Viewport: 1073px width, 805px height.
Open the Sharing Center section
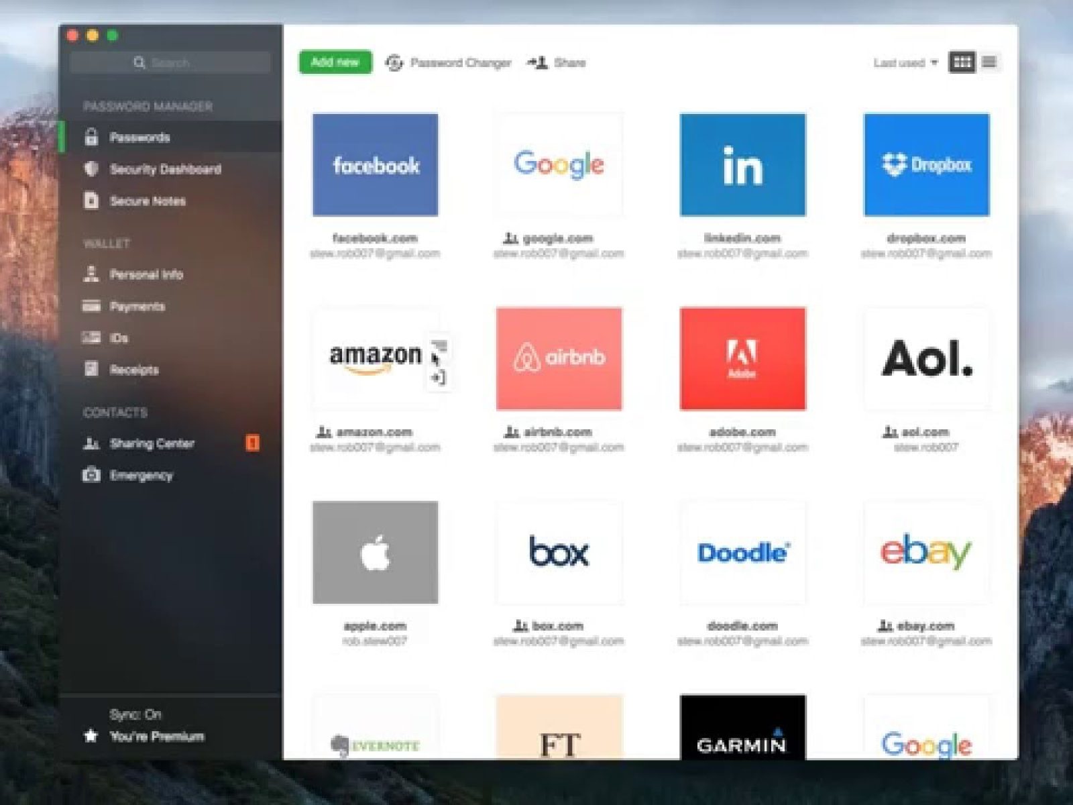[x=152, y=443]
